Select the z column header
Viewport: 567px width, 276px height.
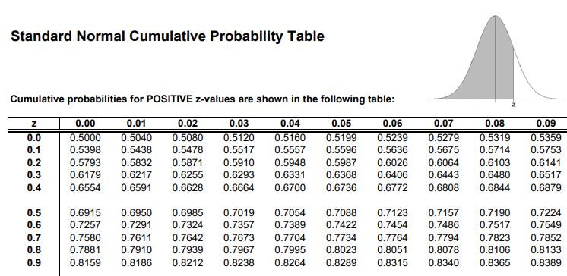[34, 124]
